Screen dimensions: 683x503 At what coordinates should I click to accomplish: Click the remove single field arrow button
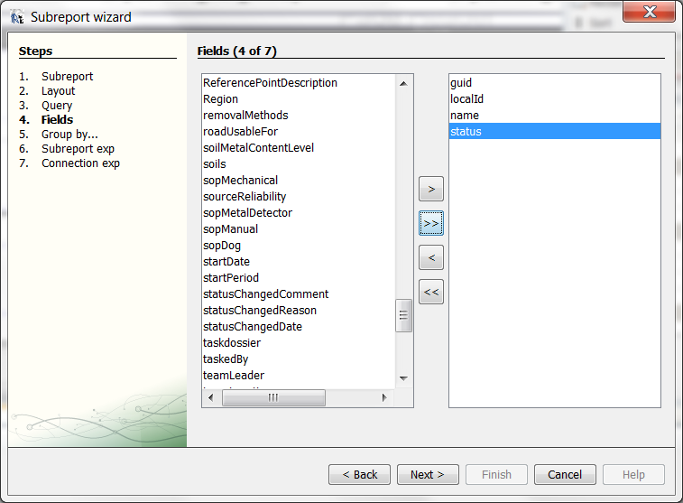click(431, 257)
